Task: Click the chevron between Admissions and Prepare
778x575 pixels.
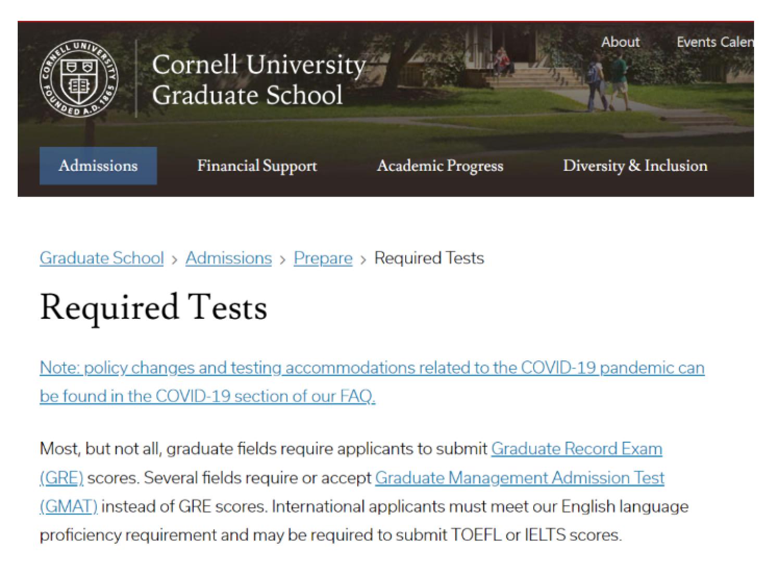Action: pos(283,259)
